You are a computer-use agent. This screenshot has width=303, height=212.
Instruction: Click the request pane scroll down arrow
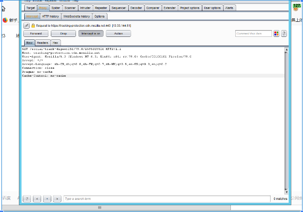pyautogui.click(x=287, y=192)
